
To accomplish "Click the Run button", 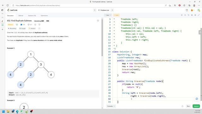I will [x=188, y=106].
